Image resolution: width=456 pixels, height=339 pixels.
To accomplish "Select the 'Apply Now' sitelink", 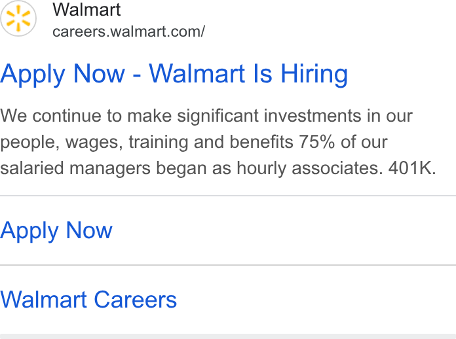I will pyautogui.click(x=56, y=230).
